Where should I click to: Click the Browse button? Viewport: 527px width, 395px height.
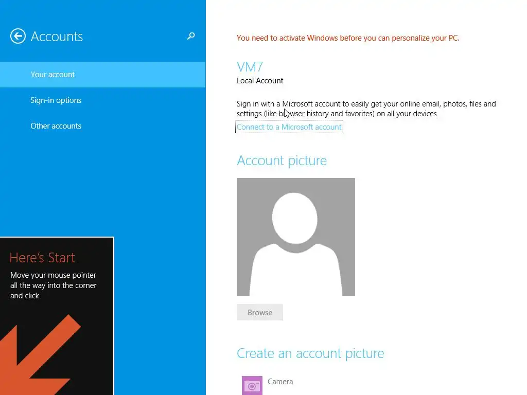[260, 312]
